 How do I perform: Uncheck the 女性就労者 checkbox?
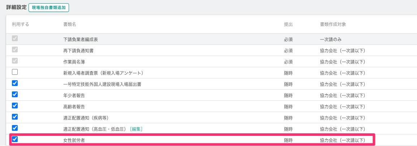(x=15, y=139)
